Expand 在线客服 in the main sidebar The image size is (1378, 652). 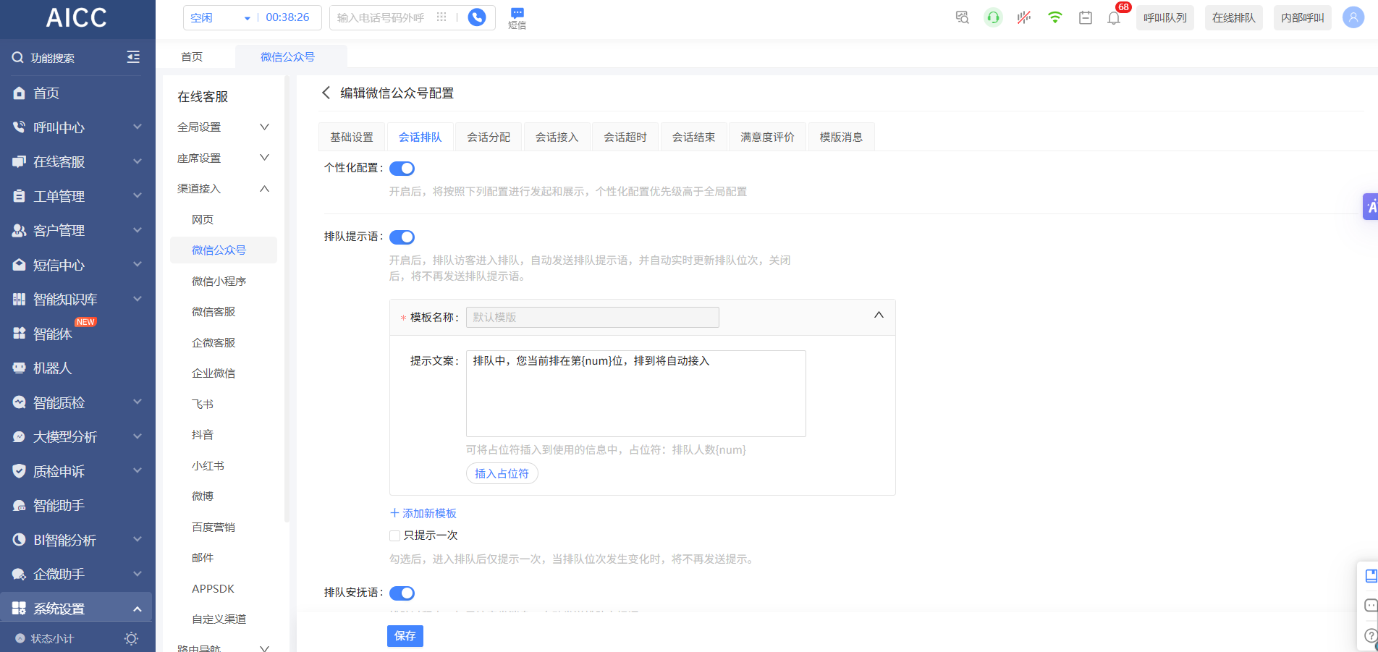(x=77, y=161)
